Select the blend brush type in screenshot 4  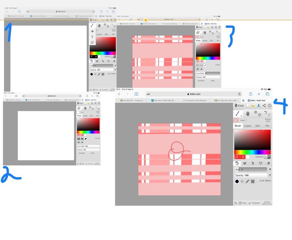coord(245,163)
